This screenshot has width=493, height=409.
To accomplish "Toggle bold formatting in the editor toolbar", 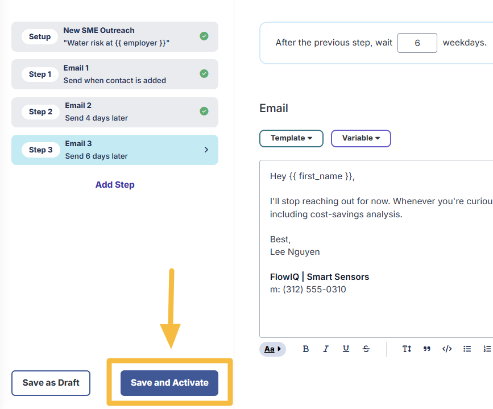I will coord(306,349).
